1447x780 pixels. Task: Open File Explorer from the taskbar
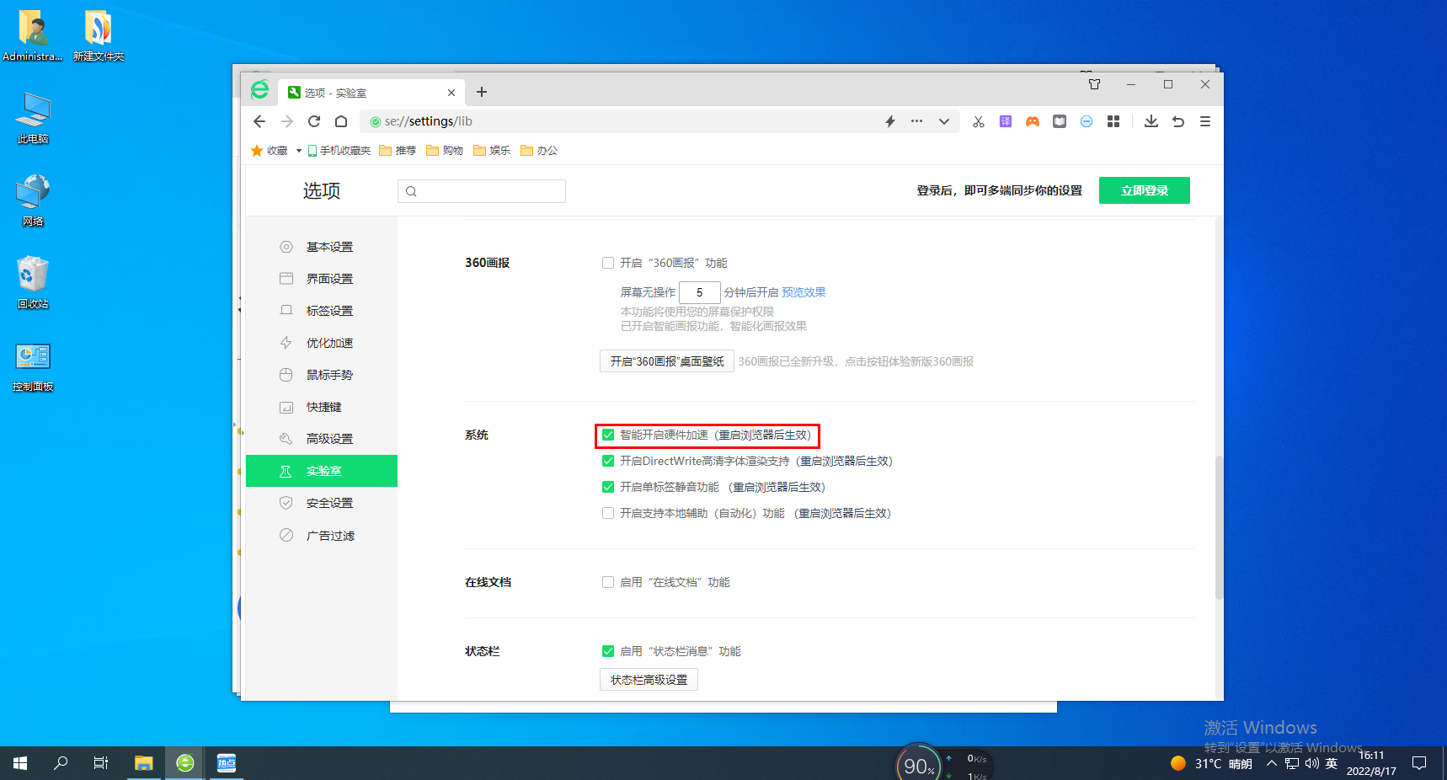(144, 763)
